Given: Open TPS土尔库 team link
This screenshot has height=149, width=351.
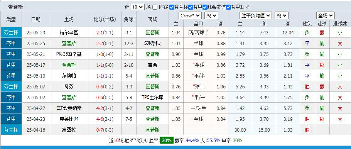Looking at the screenshot, I should [x=152, y=97].
